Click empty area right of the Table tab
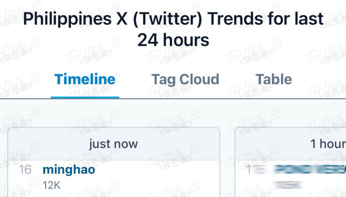346x197 pixels. [319, 79]
